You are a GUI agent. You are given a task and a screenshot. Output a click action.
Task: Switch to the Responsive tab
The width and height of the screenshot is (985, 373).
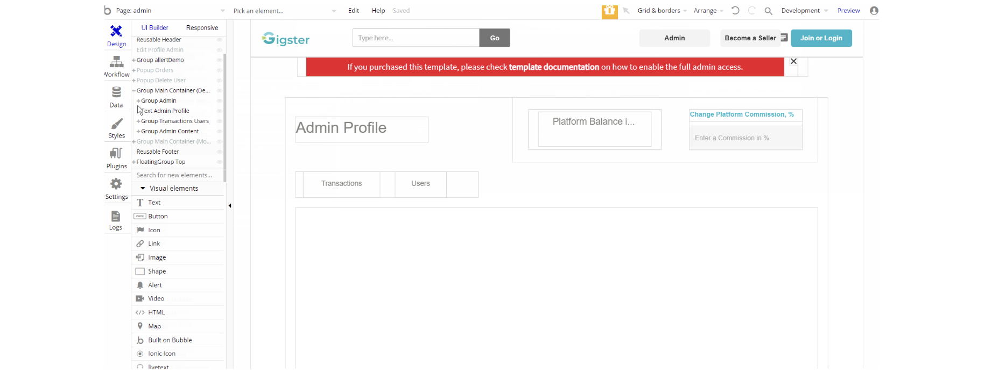(x=202, y=28)
